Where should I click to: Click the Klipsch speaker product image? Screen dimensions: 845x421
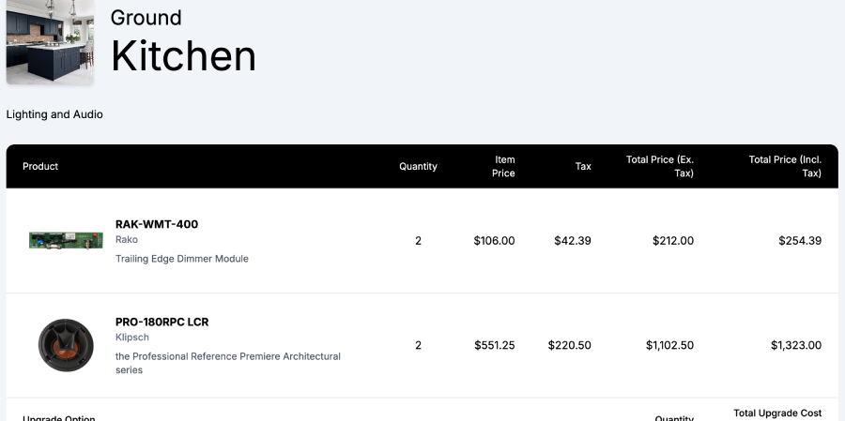[66, 345]
